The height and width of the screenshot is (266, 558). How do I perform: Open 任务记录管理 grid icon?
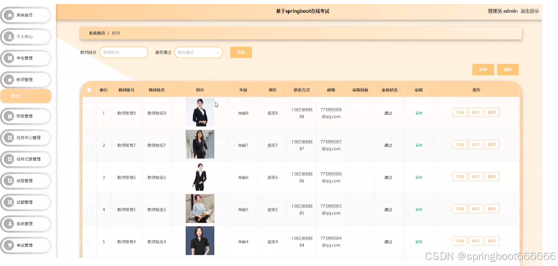click(9, 159)
